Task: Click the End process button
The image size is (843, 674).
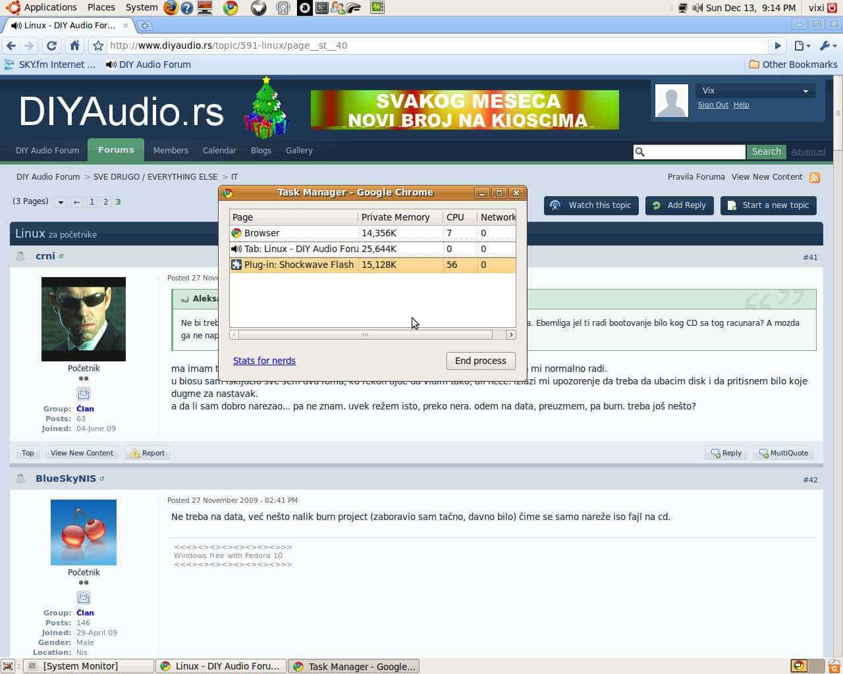Action: pos(481,361)
